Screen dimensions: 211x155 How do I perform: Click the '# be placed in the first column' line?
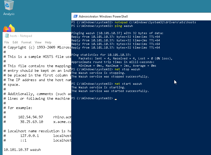pyautogui.click(x=37, y=75)
